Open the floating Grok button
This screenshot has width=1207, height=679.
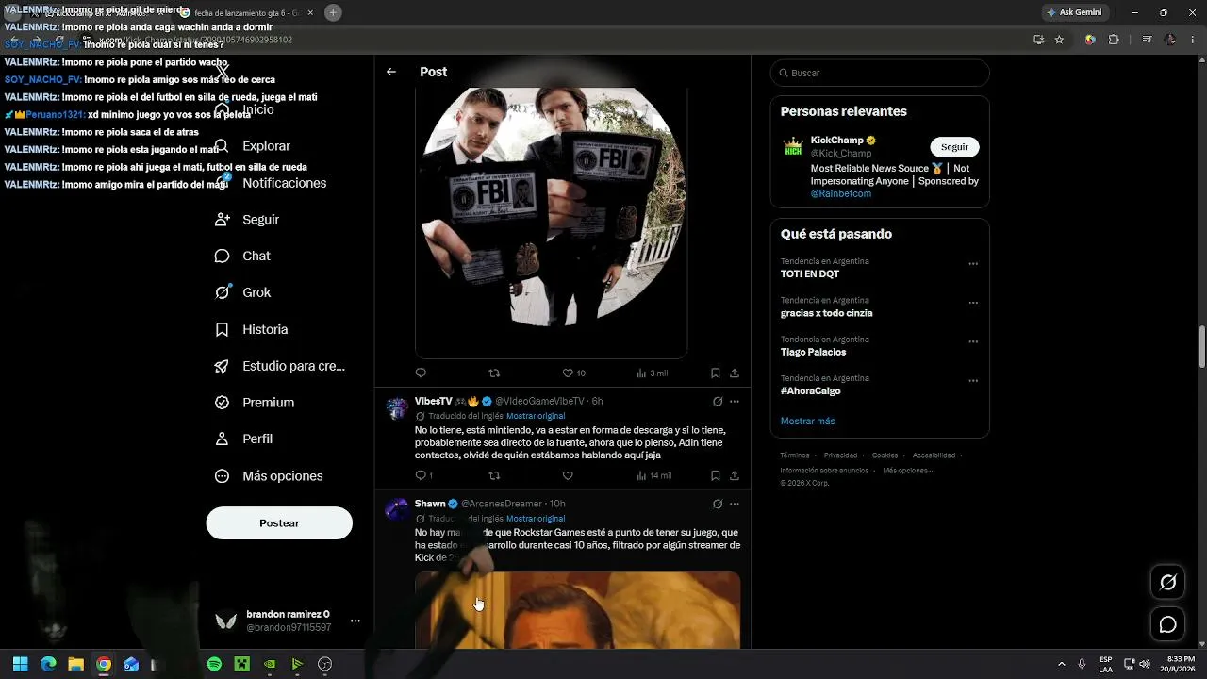click(x=1168, y=582)
